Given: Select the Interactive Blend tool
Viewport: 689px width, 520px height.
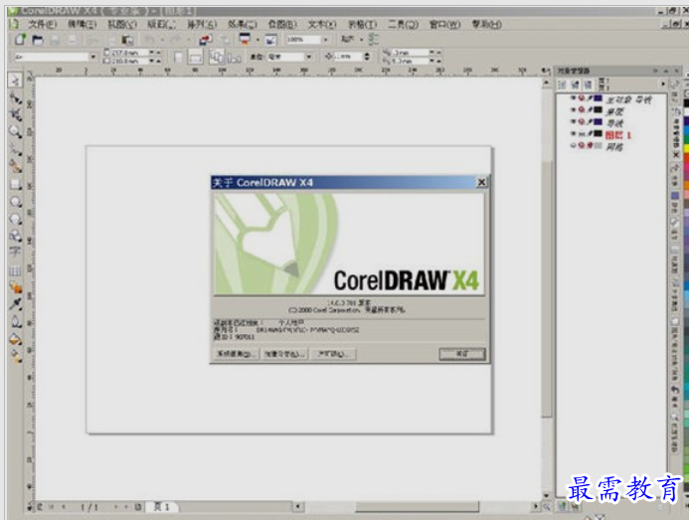Looking at the screenshot, I should coord(15,287).
